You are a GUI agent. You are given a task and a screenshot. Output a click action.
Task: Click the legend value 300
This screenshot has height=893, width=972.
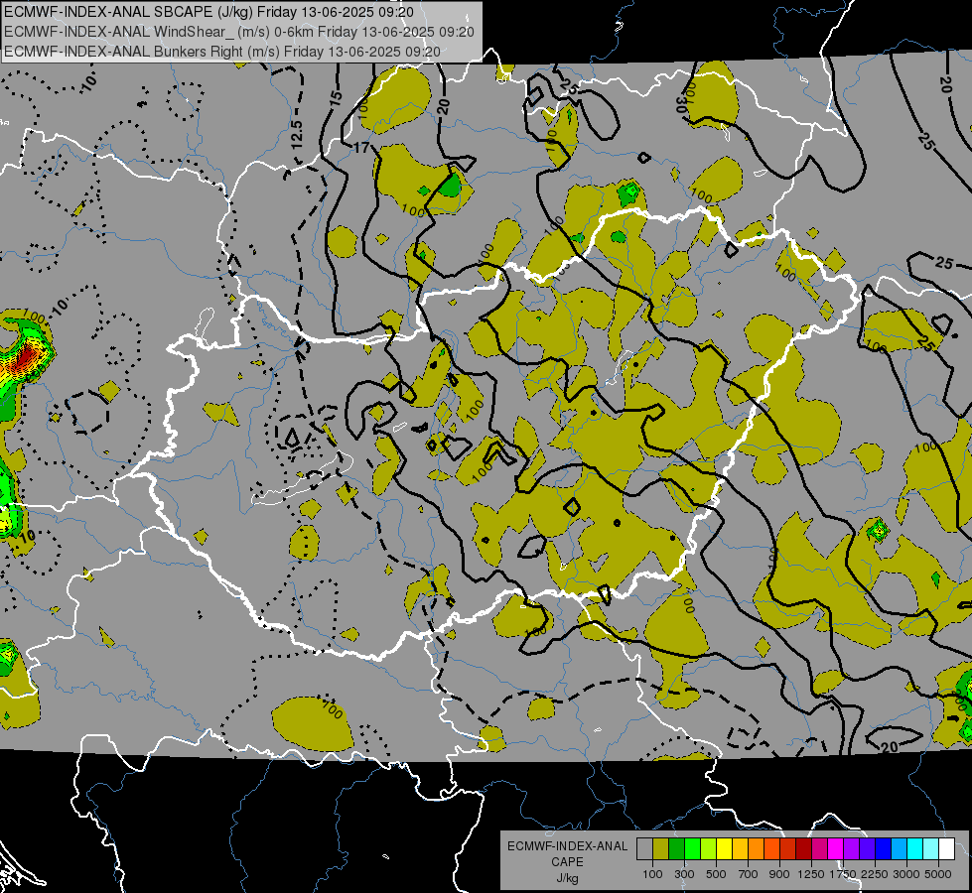684,874
